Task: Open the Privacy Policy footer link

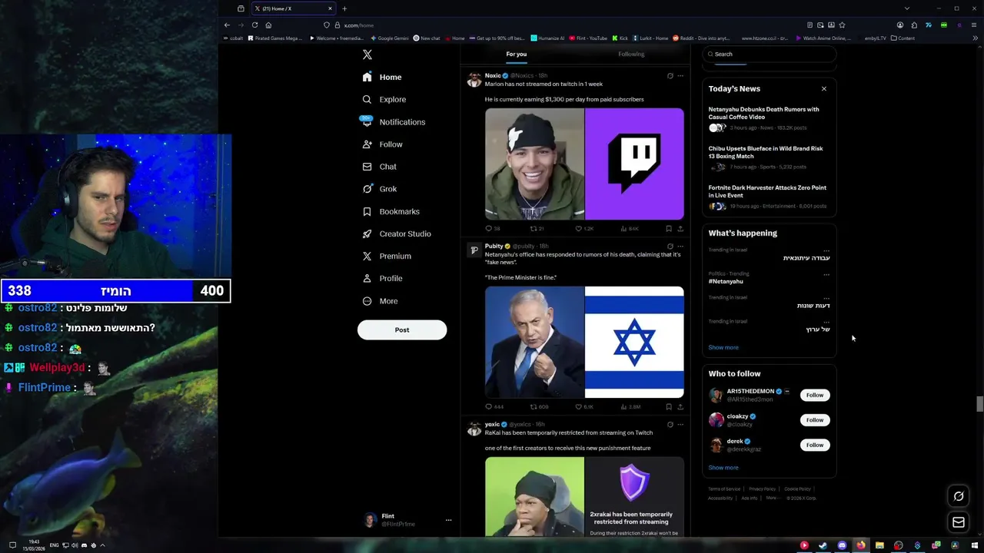Action: pyautogui.click(x=762, y=489)
